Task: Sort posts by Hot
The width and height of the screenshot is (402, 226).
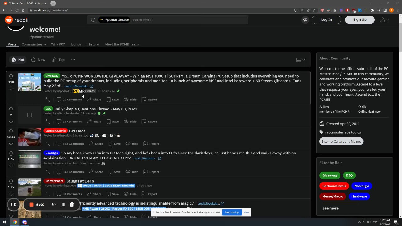Action: 18,60
